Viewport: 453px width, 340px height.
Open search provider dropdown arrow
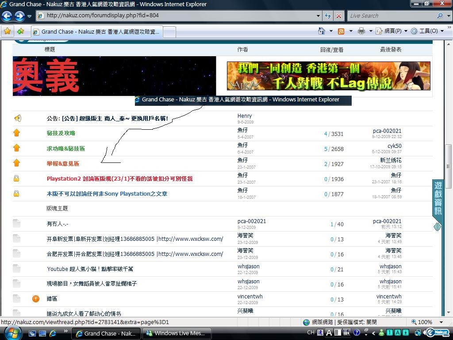449,15
